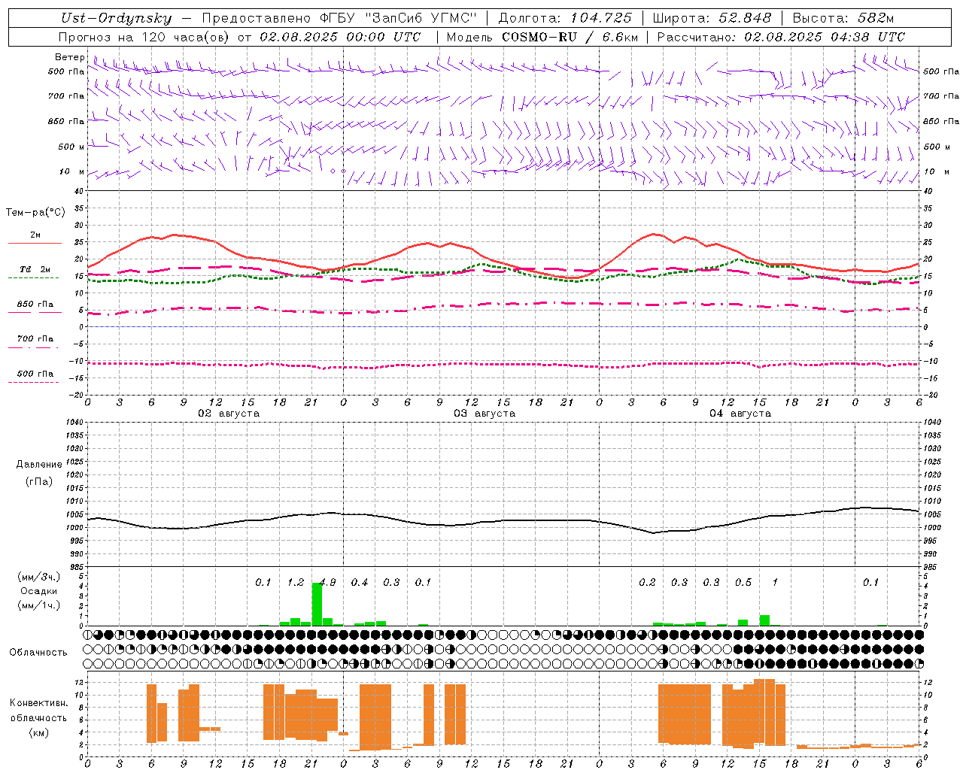Click the 0.5 precipitation total

pyautogui.click(x=743, y=583)
